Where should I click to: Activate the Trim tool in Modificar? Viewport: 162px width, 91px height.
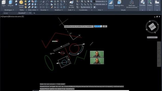(64, 2)
